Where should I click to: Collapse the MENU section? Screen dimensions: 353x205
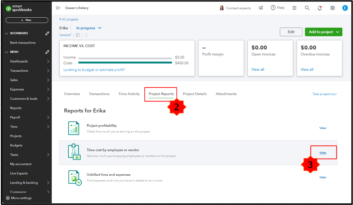coord(6,52)
